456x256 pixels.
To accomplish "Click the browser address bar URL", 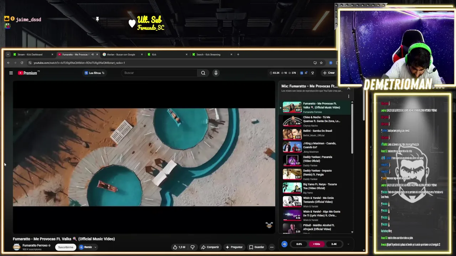I will pos(79,63).
